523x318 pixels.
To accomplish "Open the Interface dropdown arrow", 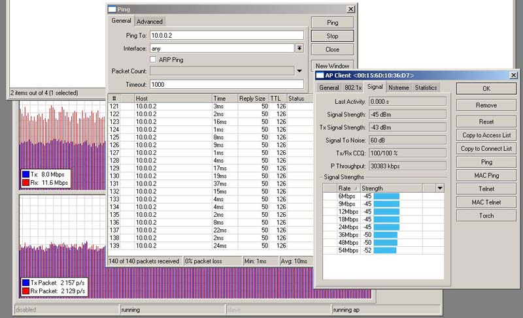I will [x=299, y=48].
